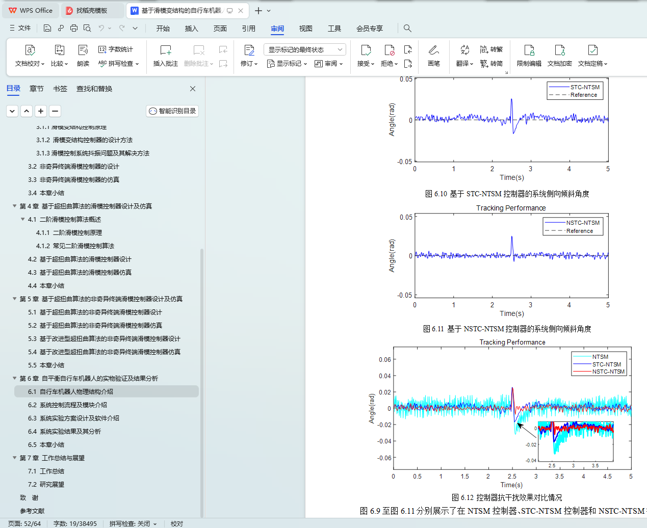
Task: Switch to the 视图 ribbon tab
Action: click(x=306, y=29)
